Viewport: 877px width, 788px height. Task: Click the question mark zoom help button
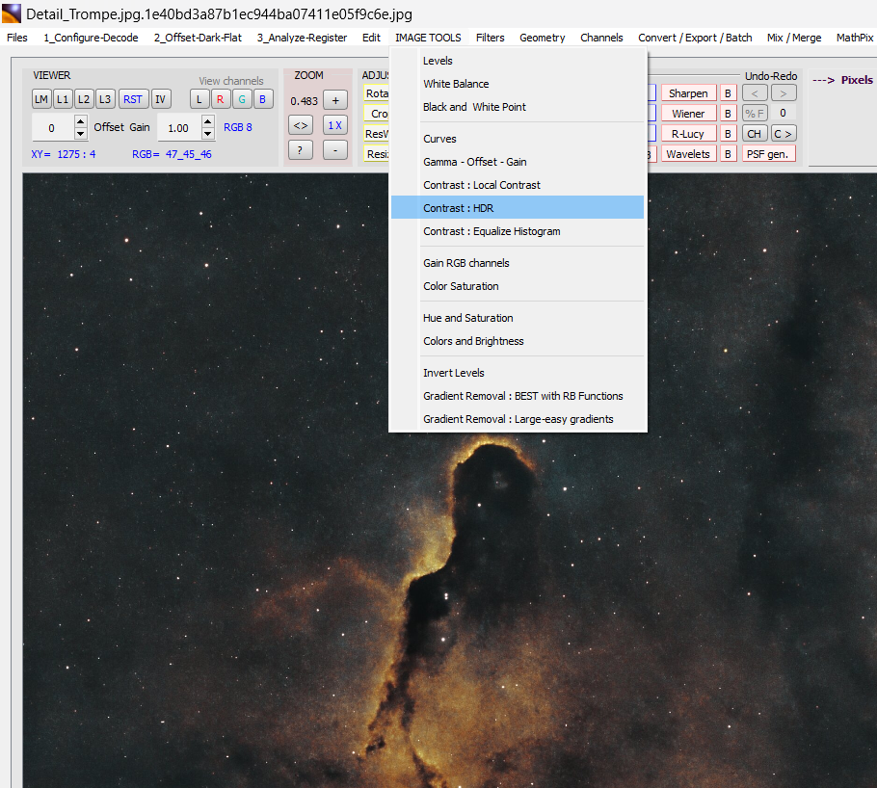point(301,150)
